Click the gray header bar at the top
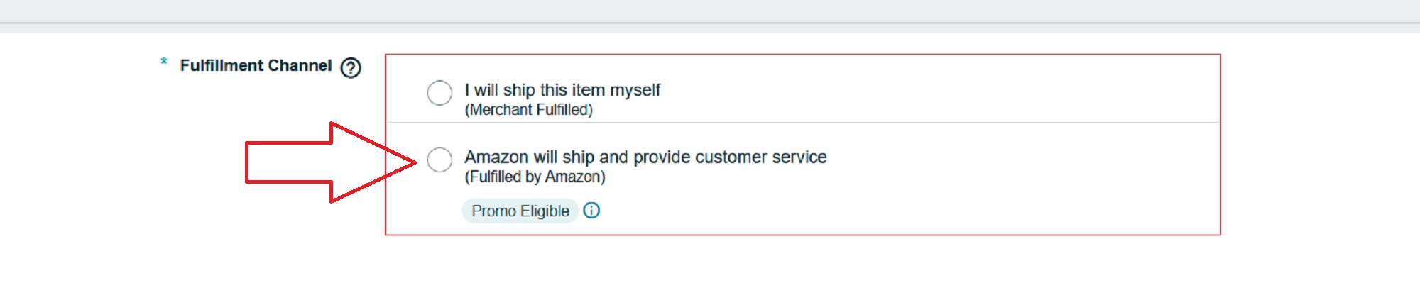 (x=710, y=11)
